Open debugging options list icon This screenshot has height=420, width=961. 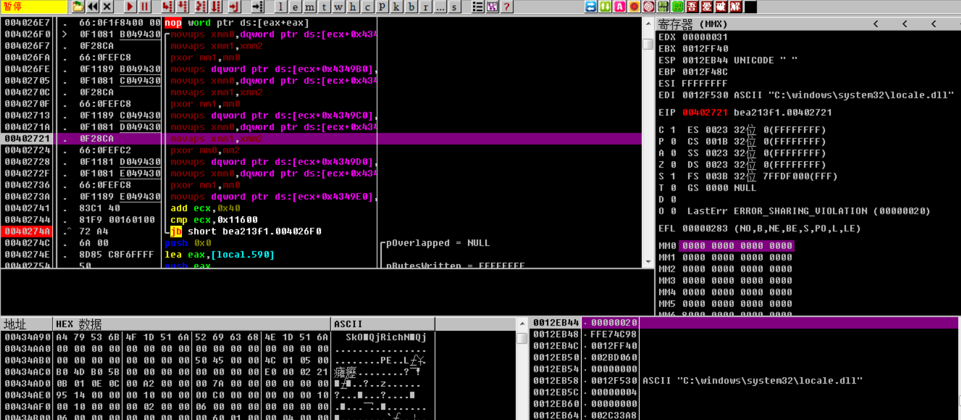point(478,7)
